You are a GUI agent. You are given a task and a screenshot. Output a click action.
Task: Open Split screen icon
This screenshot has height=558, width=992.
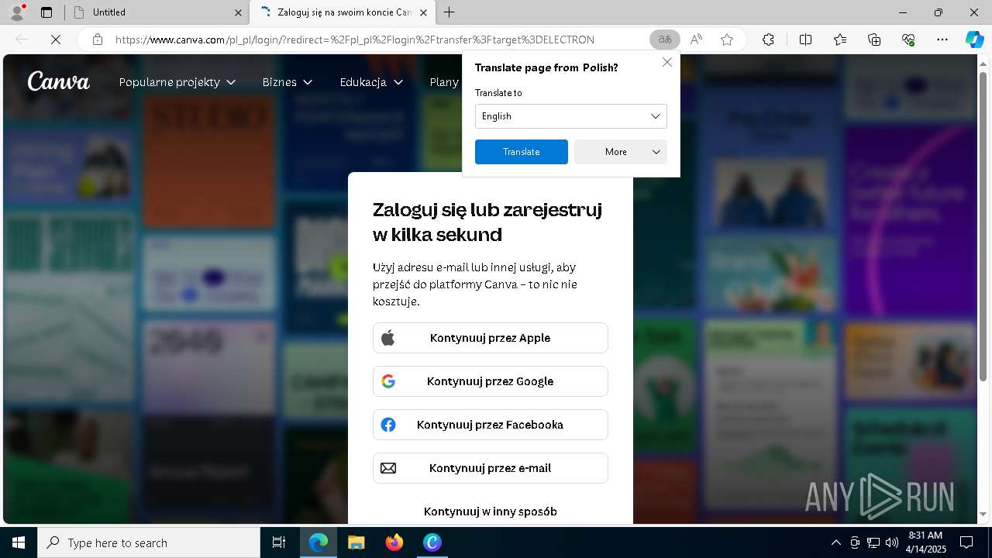click(805, 40)
